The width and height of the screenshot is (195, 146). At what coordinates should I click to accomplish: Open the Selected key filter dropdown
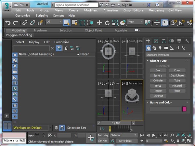pos(123,135)
